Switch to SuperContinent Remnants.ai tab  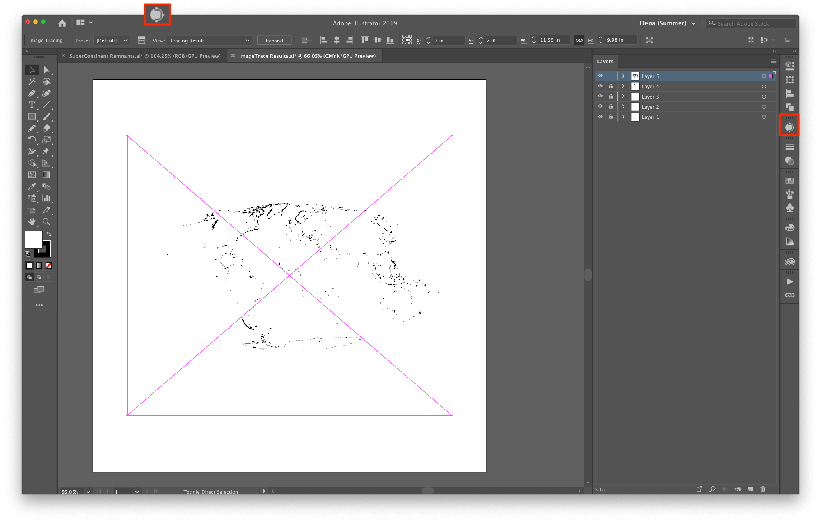tap(145, 56)
